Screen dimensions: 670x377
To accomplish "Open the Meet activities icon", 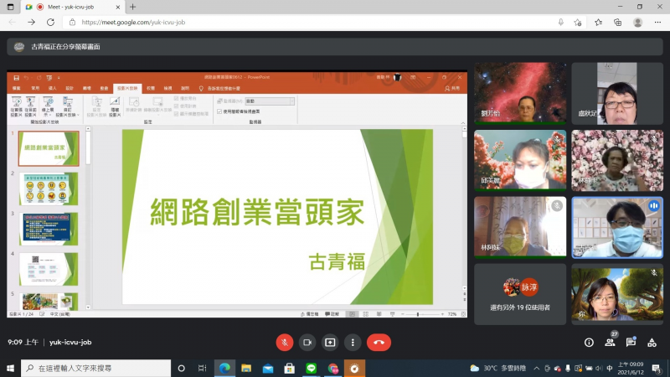I will point(652,342).
